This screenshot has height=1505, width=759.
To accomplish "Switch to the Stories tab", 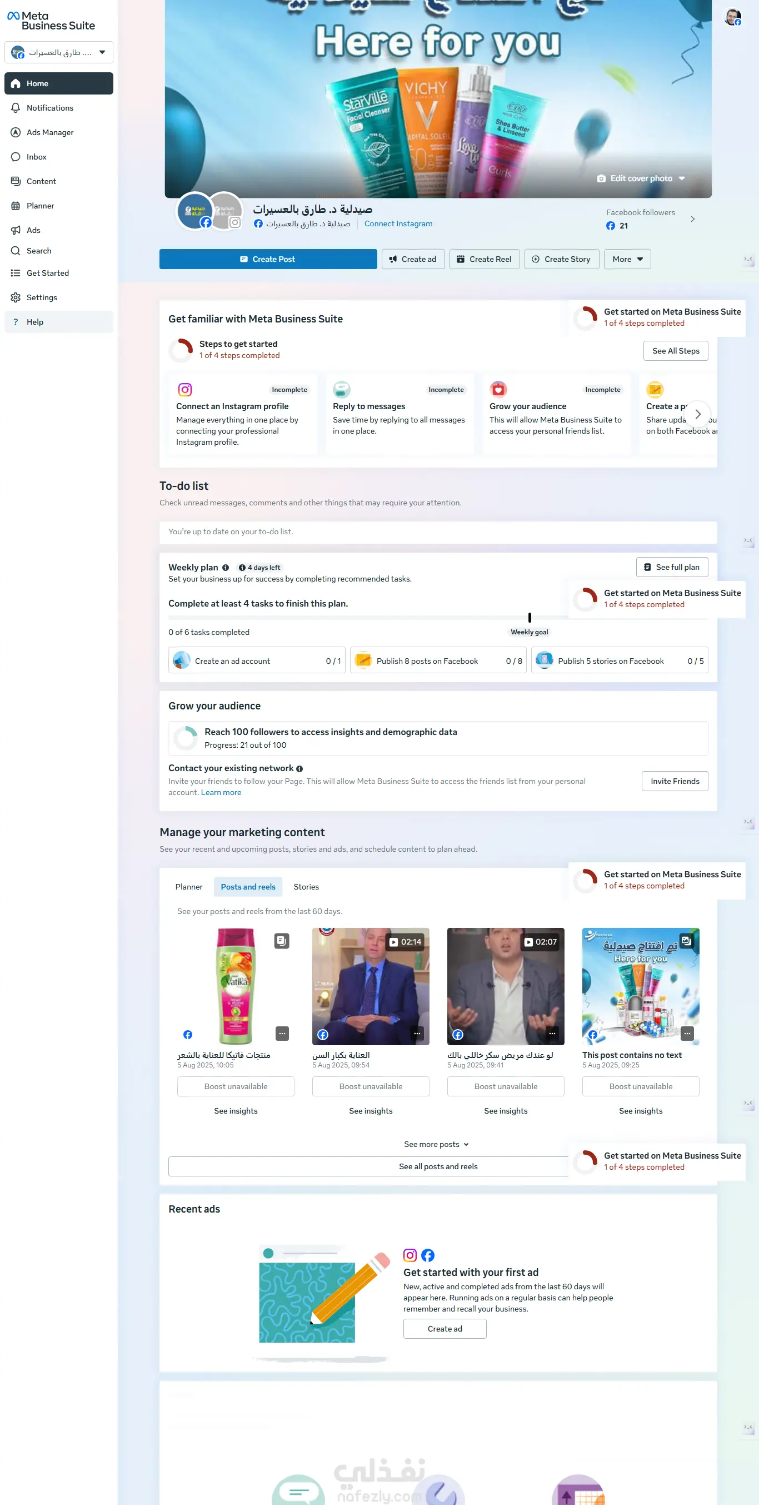I will coord(306,887).
